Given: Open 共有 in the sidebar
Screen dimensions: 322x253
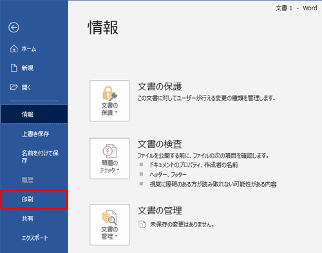Looking at the screenshot, I should [x=34, y=219].
